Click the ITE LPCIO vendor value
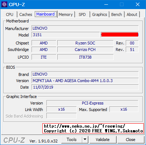The height and width of the screenshot is (145, 146). click(x=44, y=57)
